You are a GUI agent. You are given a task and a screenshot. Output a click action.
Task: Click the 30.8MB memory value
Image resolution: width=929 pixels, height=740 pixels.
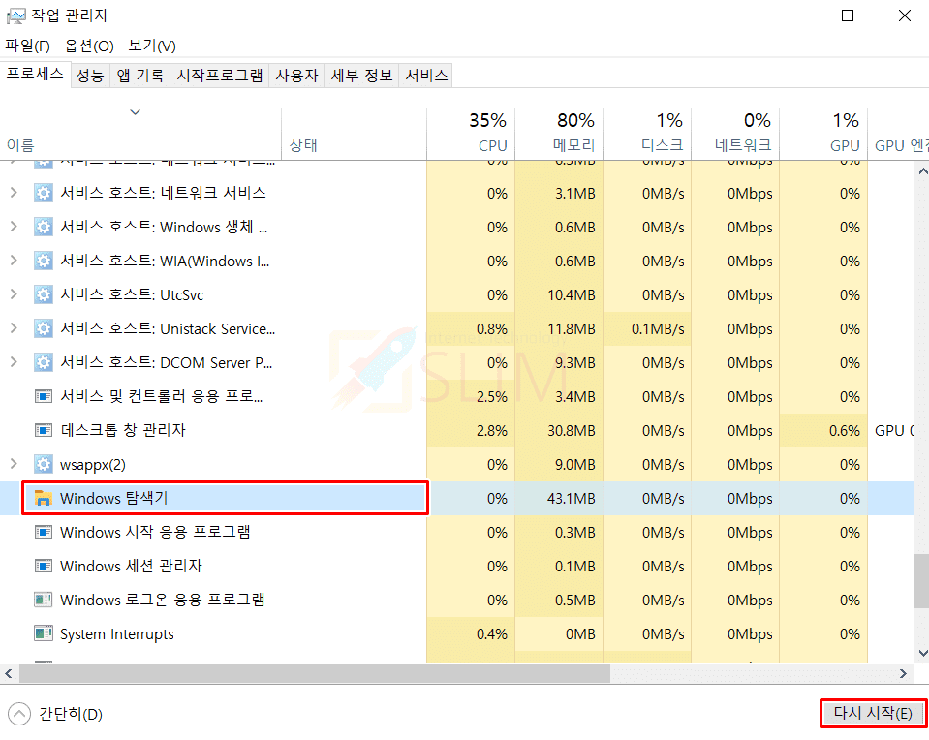click(x=571, y=431)
